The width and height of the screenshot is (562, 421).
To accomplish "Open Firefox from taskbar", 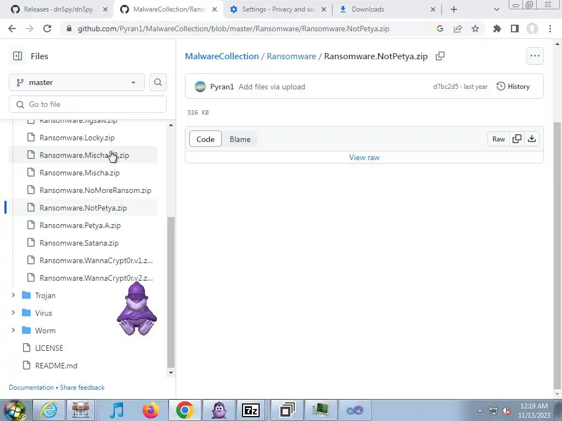I will point(150,410).
